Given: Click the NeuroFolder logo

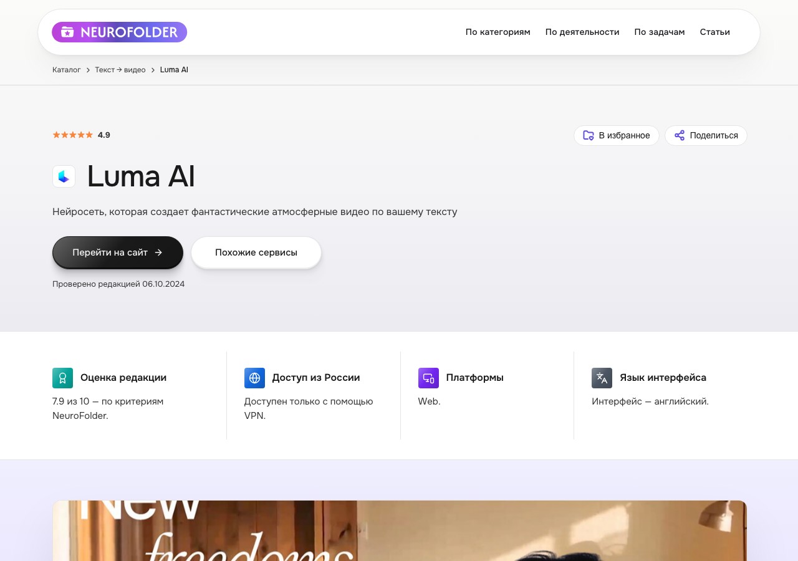Looking at the screenshot, I should coord(119,32).
